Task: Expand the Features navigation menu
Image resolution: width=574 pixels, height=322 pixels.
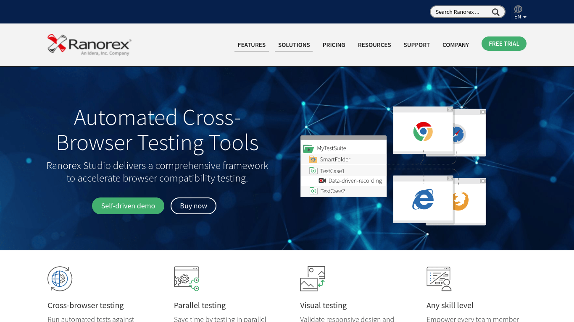Action: [252, 45]
